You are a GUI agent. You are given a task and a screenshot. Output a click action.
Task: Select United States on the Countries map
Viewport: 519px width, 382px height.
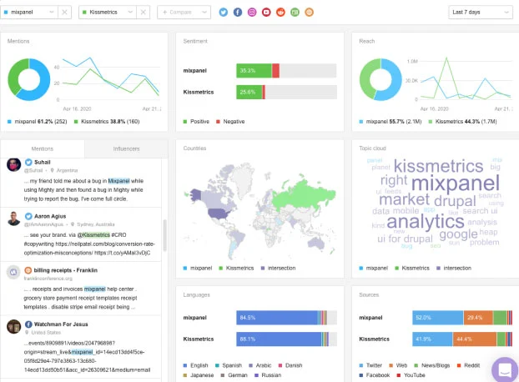point(220,213)
